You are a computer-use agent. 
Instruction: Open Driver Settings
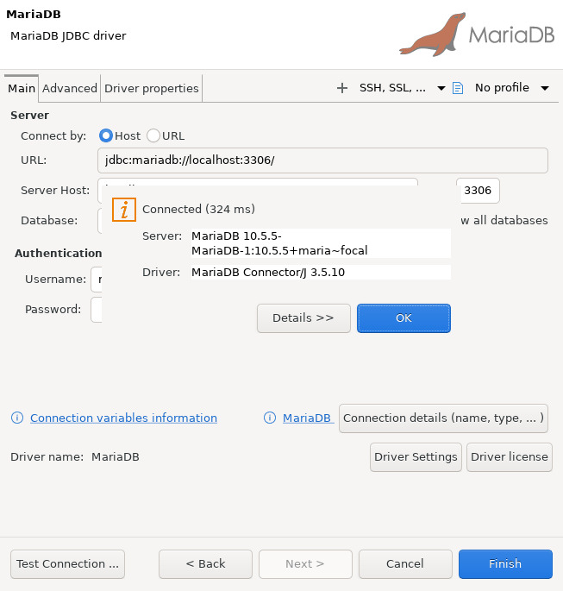click(416, 456)
